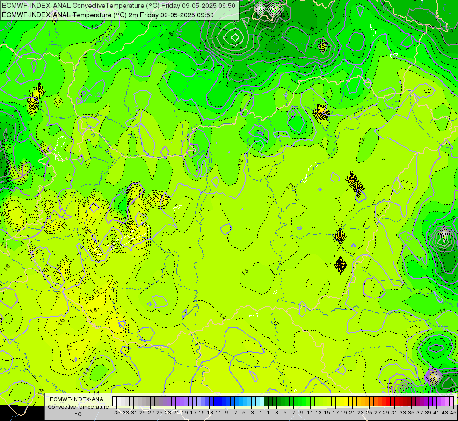Click the '25' value on the legend scale
Viewport: 458px width, 421px height.
[x=369, y=413]
